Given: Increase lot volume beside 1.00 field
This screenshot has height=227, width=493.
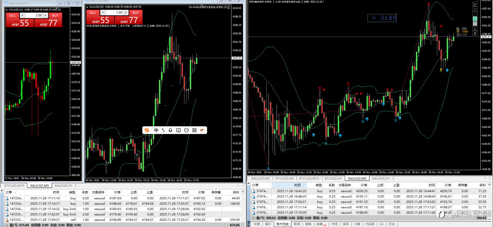Looking at the screenshot, I should (126, 13).
